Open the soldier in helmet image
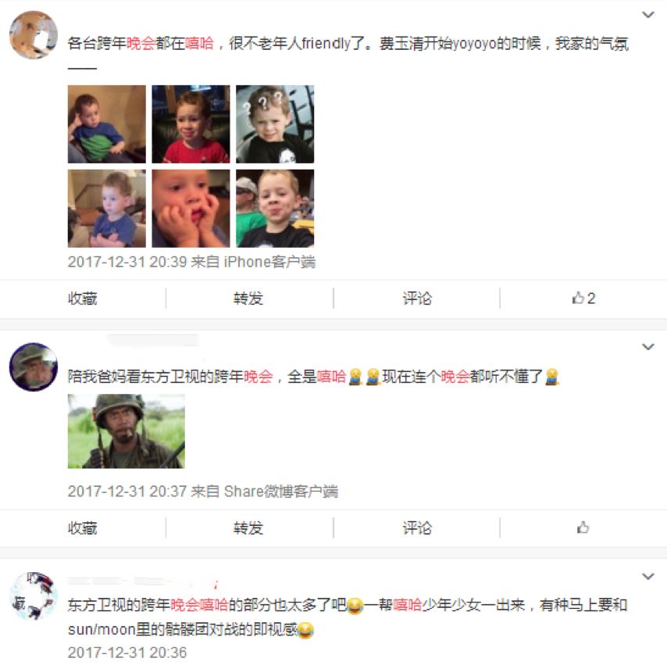This screenshot has height=669, width=667. [x=127, y=431]
